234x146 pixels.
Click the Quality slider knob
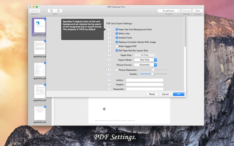[152, 74]
